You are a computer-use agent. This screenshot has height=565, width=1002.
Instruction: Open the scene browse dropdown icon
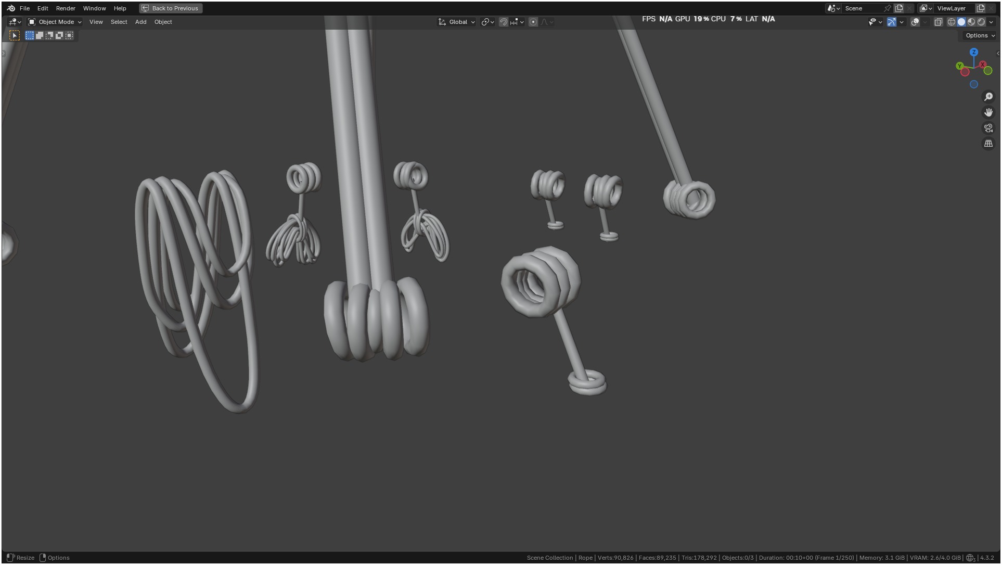pyautogui.click(x=833, y=8)
